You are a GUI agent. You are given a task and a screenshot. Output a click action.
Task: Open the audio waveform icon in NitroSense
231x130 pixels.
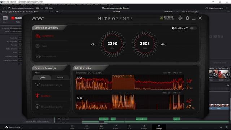(180, 18)
